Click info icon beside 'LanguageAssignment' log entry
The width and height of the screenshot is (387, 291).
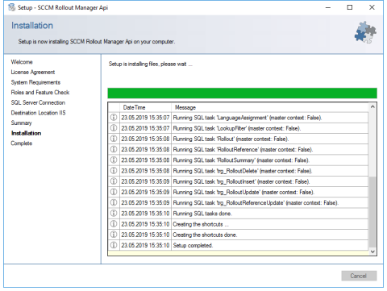point(114,118)
